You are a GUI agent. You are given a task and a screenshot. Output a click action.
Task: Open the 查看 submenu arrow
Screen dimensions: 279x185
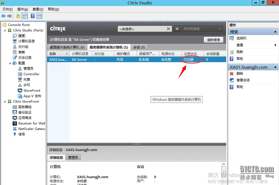[x=275, y=45]
